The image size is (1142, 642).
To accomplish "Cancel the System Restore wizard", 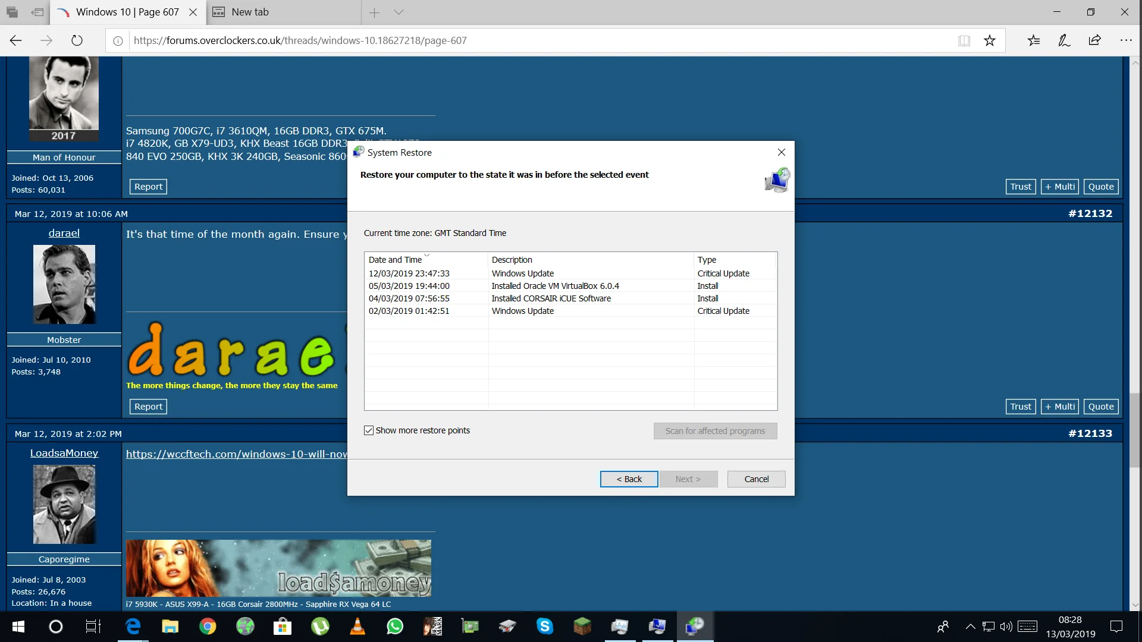I will (x=756, y=479).
